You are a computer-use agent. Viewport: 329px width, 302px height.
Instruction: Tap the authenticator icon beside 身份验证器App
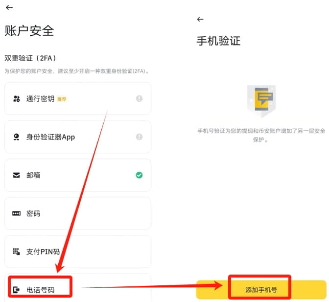(x=16, y=137)
